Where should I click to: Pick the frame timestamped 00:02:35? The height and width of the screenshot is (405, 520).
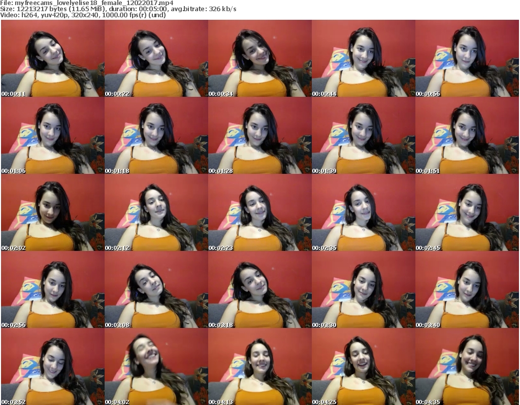click(364, 212)
